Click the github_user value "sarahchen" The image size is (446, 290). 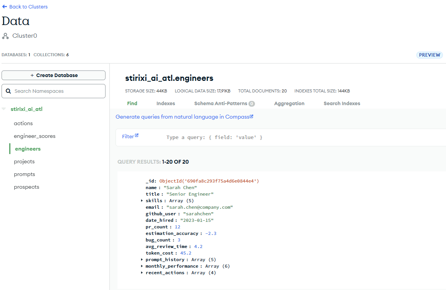(x=198, y=213)
